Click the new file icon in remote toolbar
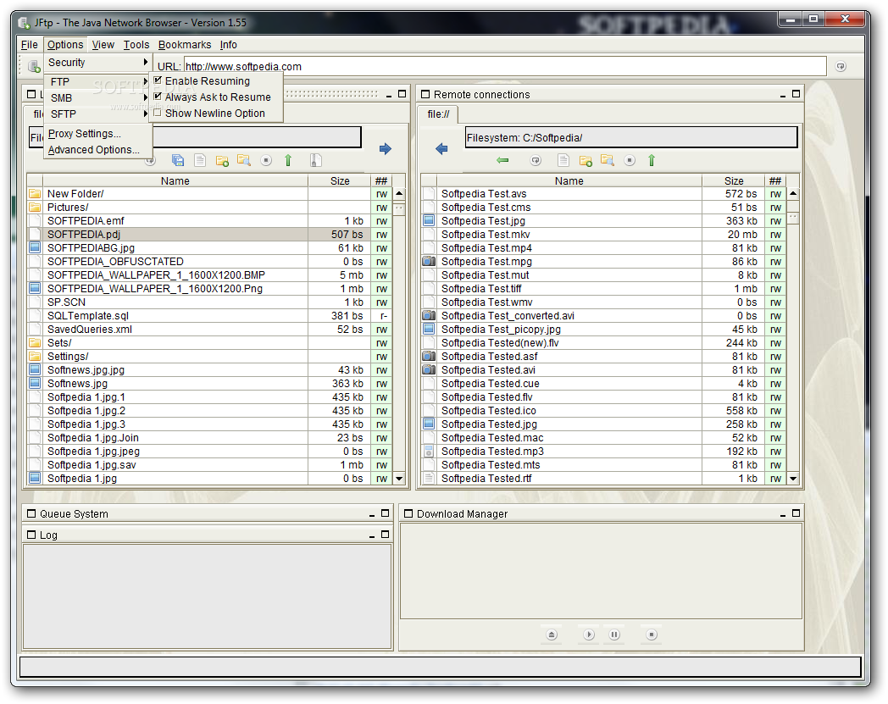This screenshot has width=888, height=704. 563,160
